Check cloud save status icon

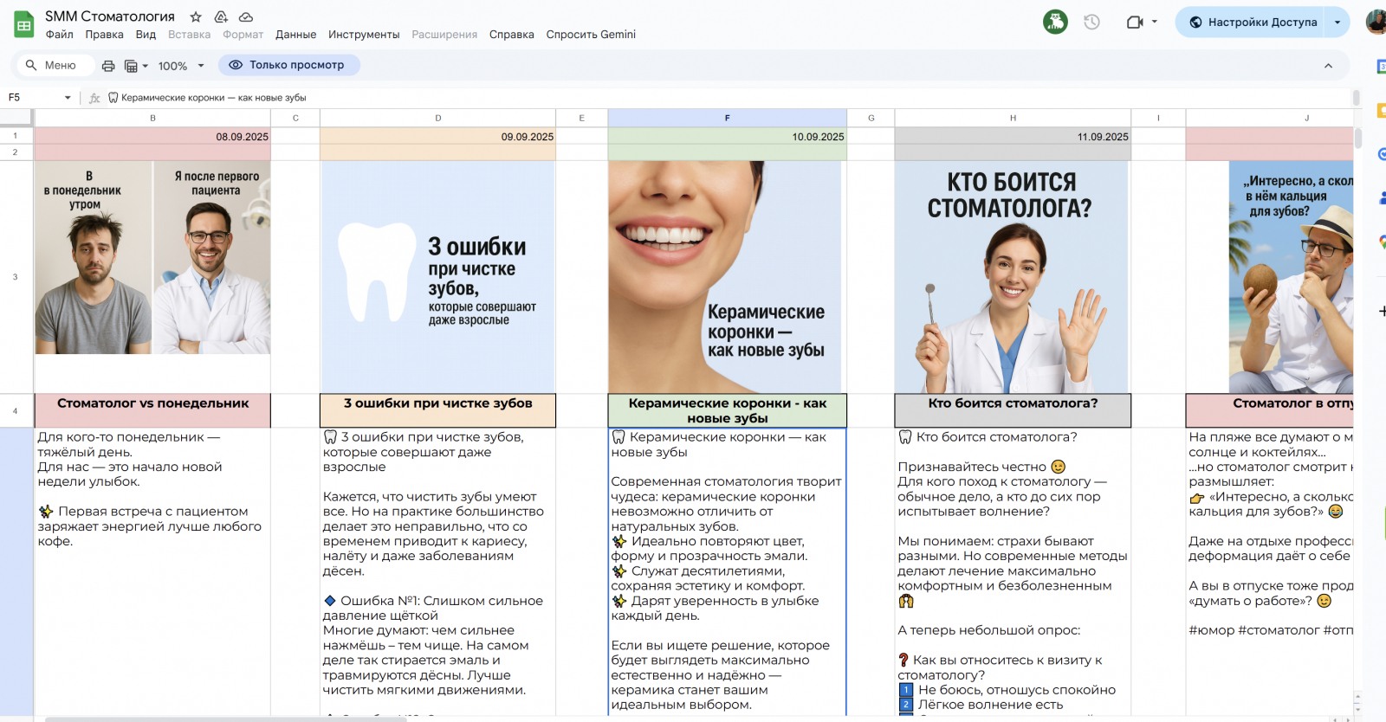246,16
